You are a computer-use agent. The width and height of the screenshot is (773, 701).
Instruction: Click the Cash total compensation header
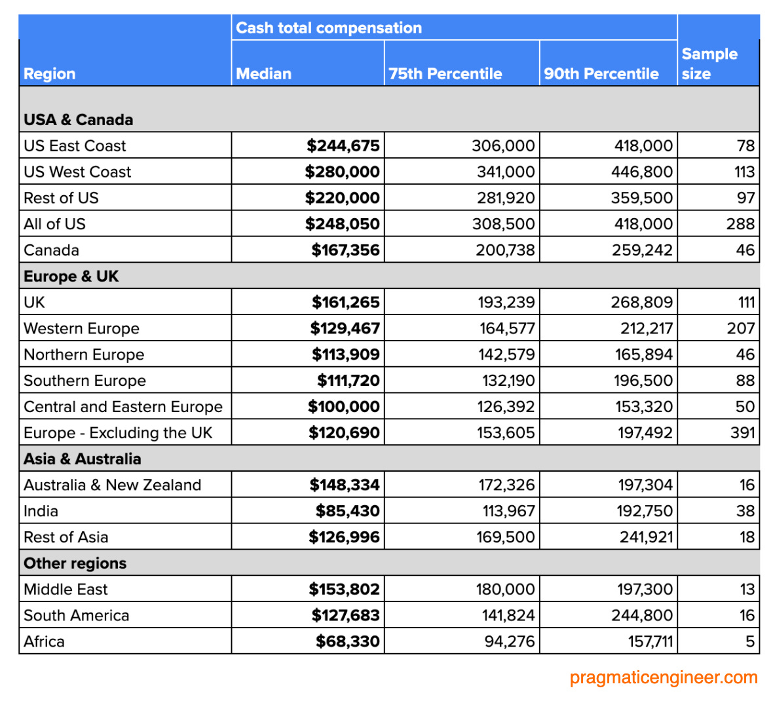pyautogui.click(x=329, y=28)
